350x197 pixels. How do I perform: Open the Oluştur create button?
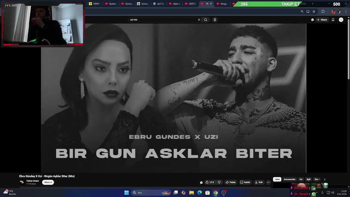(322, 20)
